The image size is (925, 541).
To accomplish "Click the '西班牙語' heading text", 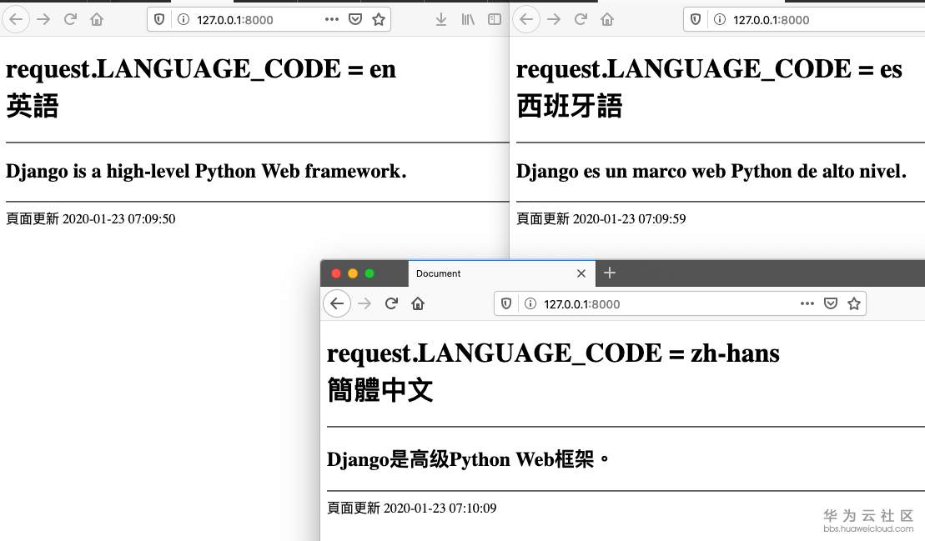I will [570, 106].
